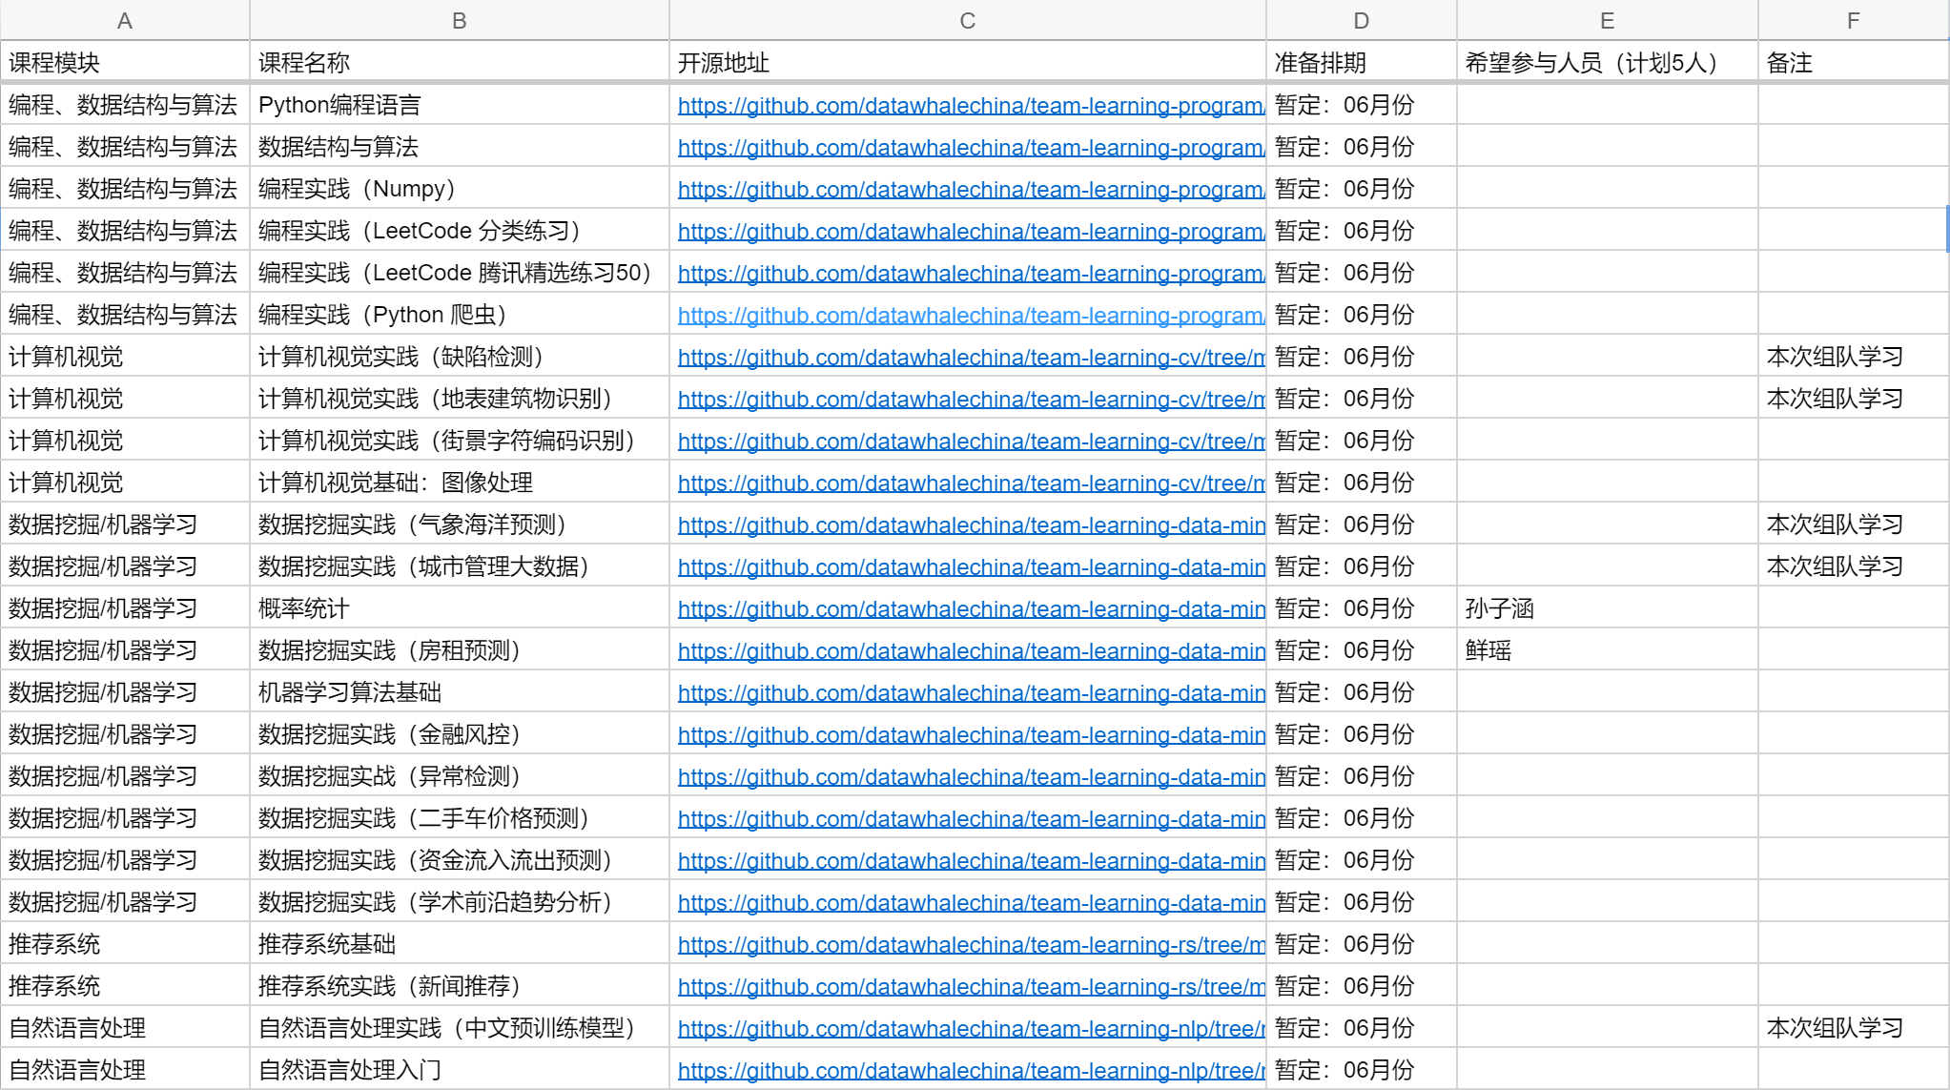Open GitHub link for 数据结构与算法 row
The image size is (1950, 1090).
click(970, 148)
